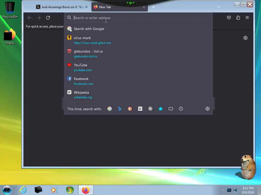261x195 pixels.
Task: Open the YouTube suggestion
Action: 138,68
